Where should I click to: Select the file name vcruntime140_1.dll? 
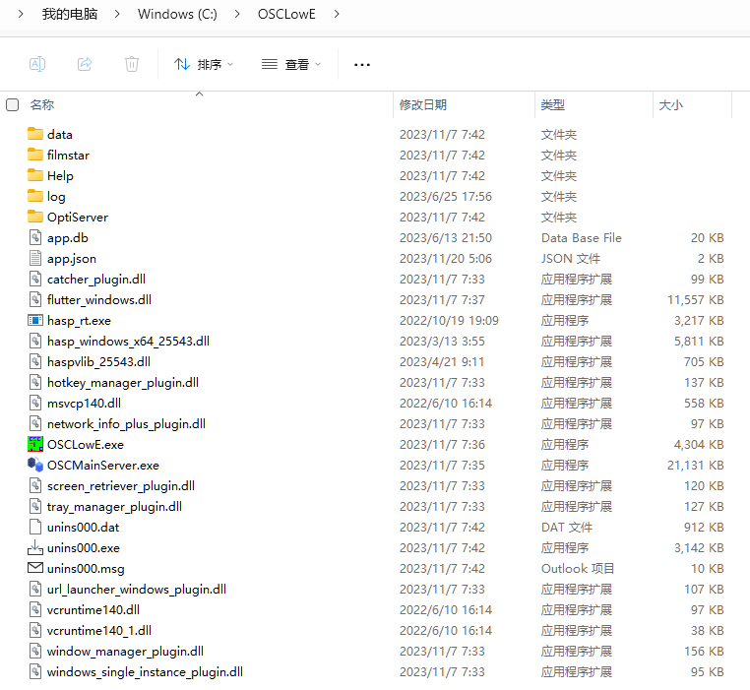(x=99, y=631)
